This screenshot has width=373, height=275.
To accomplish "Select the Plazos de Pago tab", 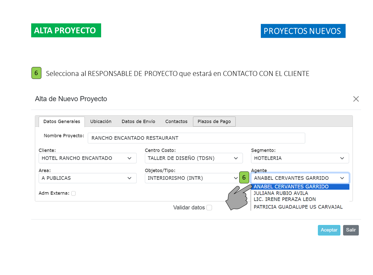I will coord(214,122).
